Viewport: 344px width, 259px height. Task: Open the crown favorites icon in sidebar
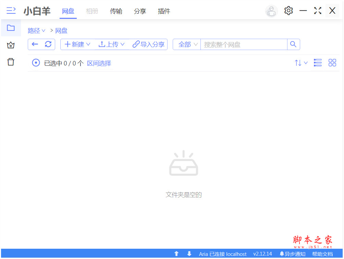pyautogui.click(x=11, y=45)
